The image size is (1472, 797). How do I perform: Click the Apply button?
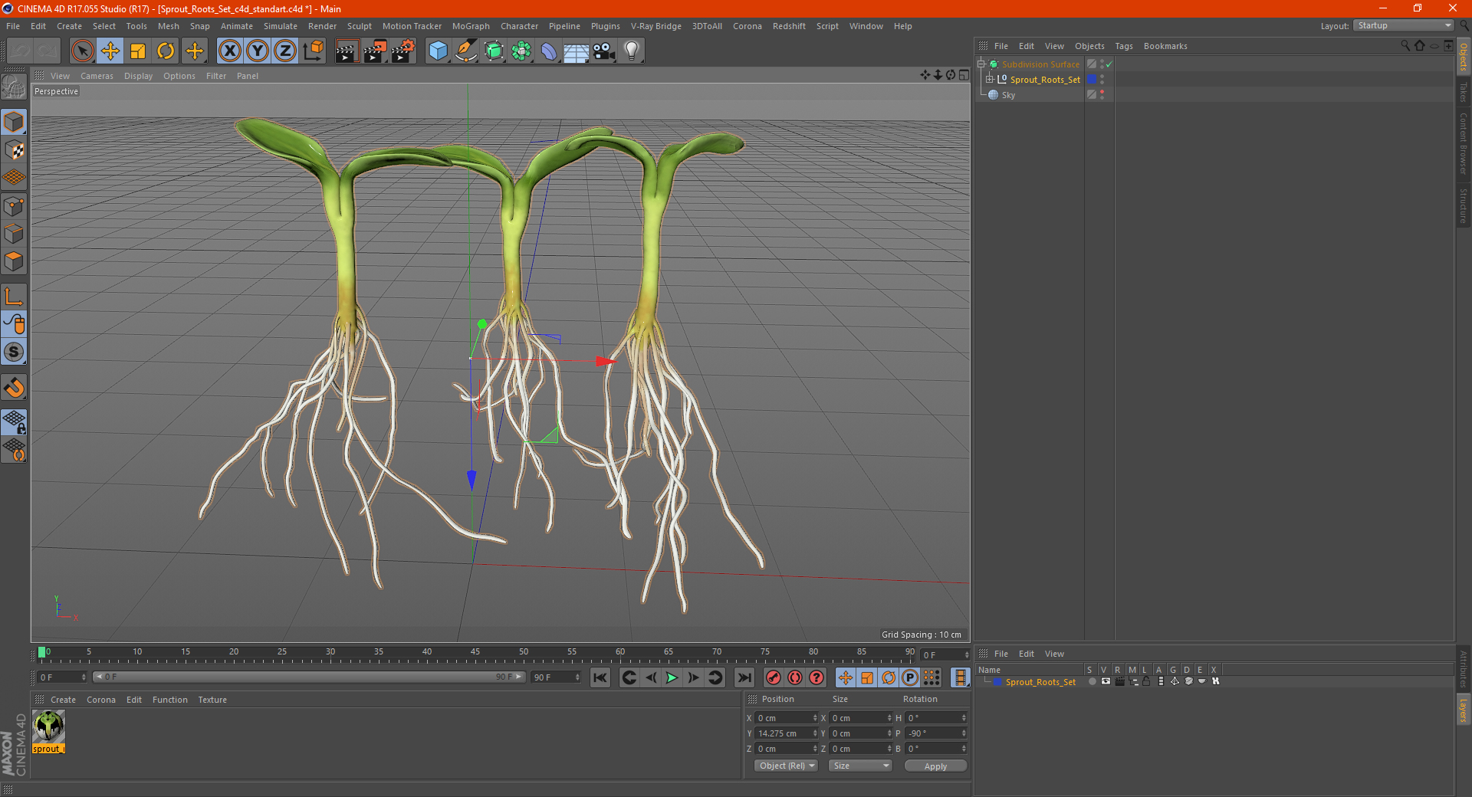935,766
